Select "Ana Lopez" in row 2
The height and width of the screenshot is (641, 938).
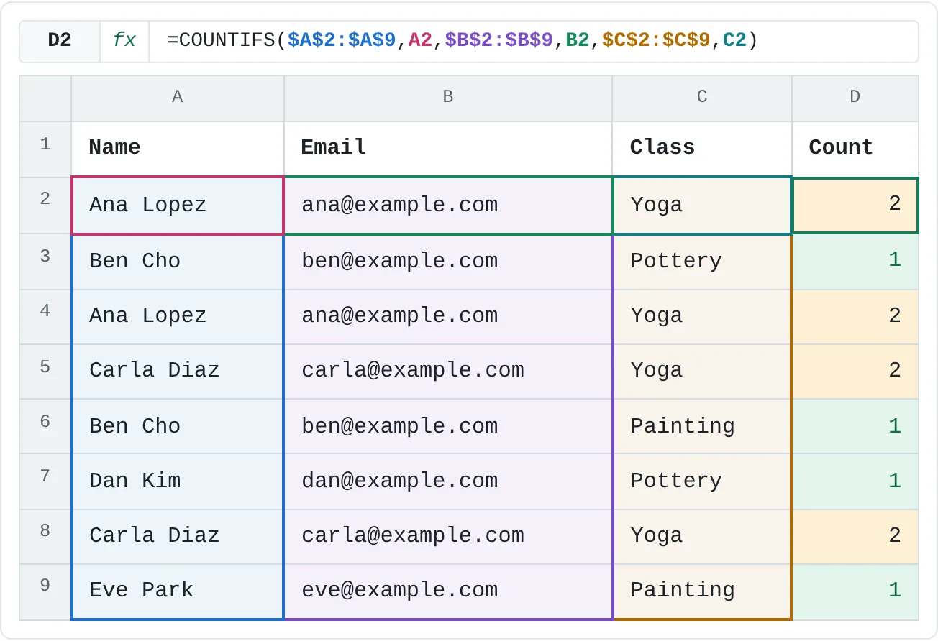pos(178,206)
